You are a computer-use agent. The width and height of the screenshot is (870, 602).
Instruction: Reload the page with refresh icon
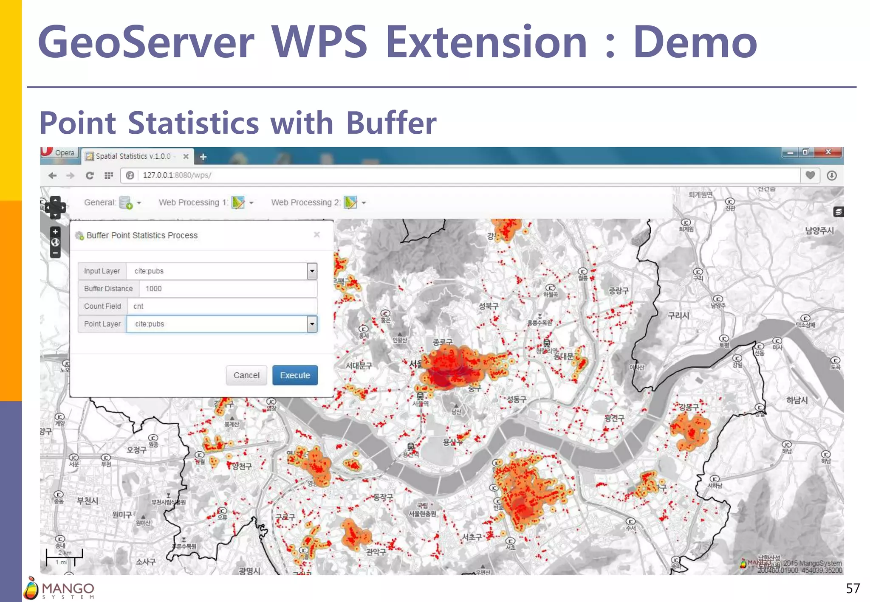click(90, 175)
